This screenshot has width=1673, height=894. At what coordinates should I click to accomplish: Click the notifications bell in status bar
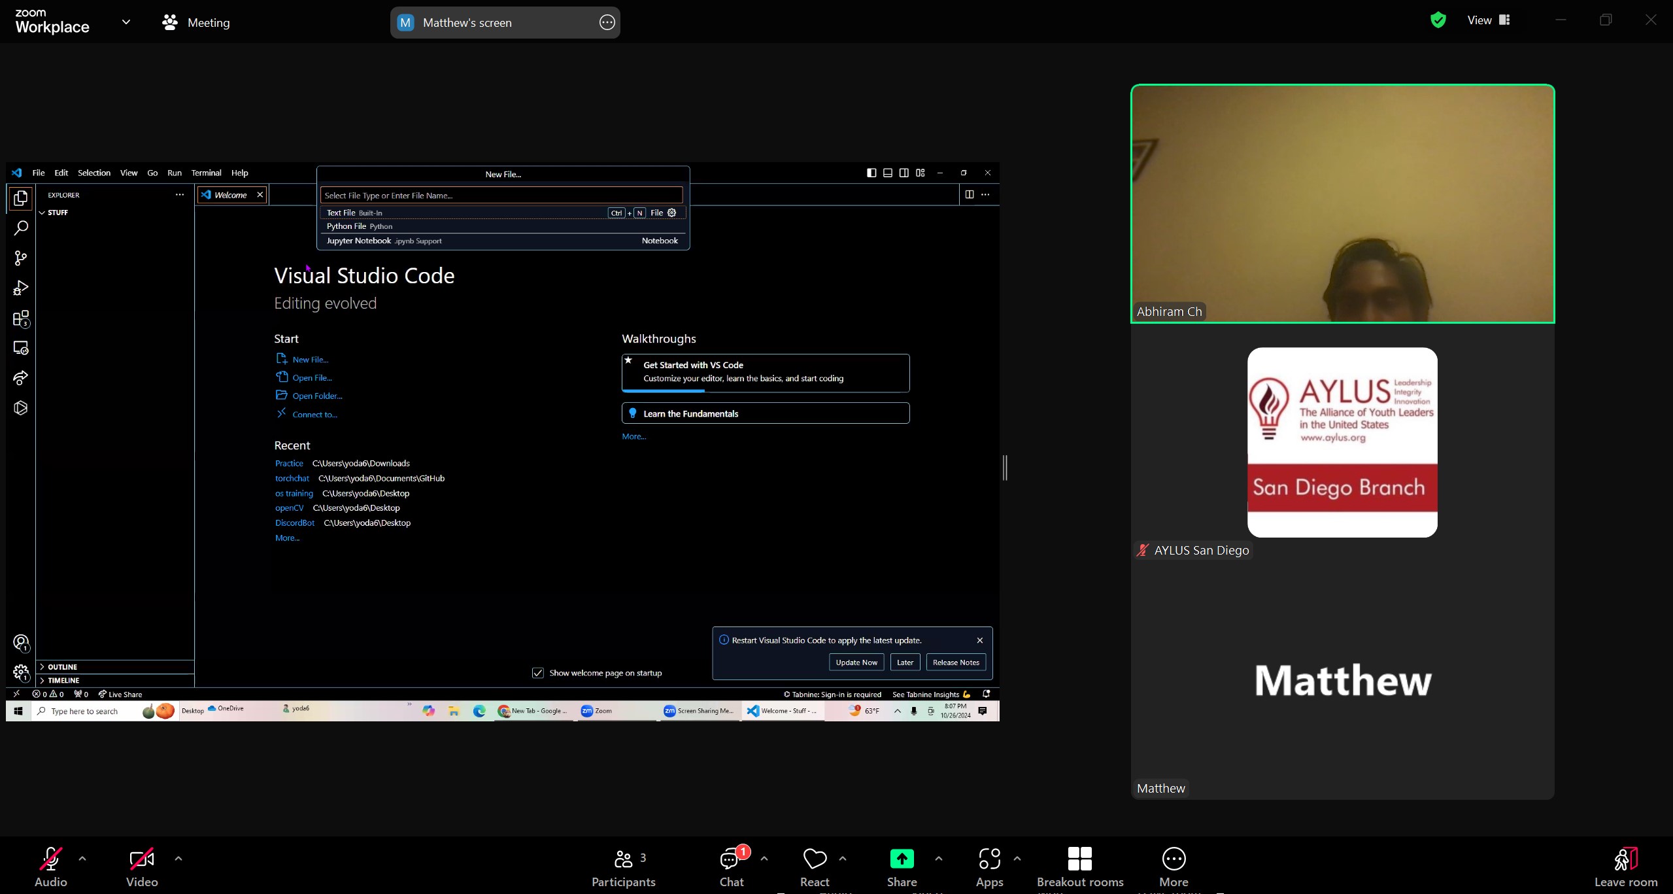tap(986, 694)
